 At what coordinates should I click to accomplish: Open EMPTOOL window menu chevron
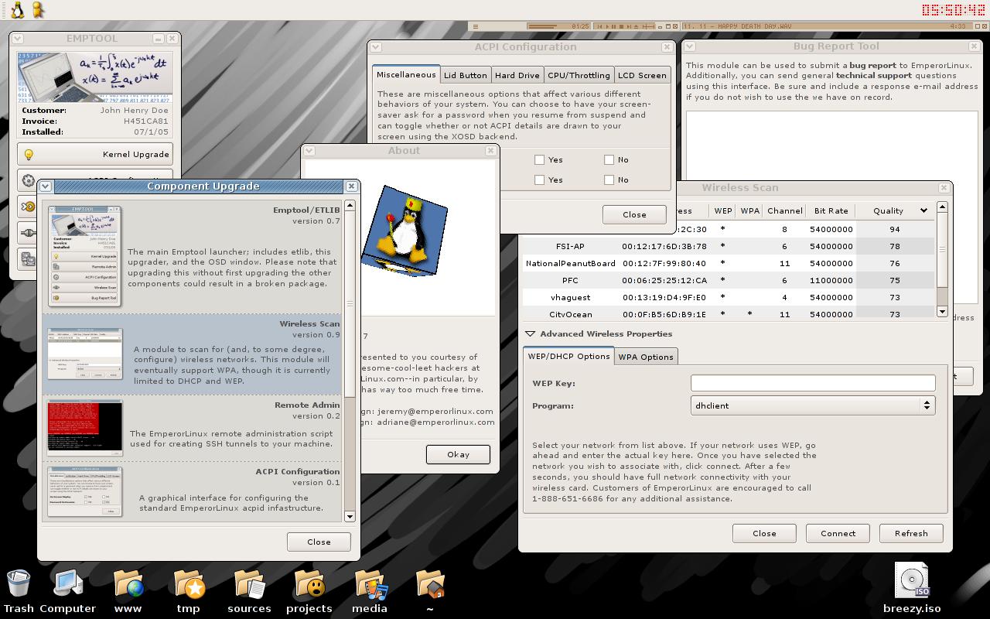pyautogui.click(x=18, y=39)
